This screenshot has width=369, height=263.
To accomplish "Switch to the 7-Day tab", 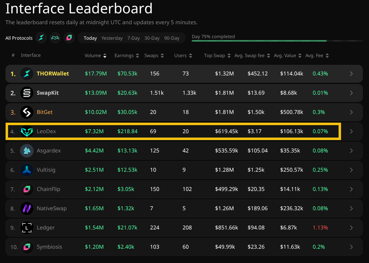I will coord(134,38).
